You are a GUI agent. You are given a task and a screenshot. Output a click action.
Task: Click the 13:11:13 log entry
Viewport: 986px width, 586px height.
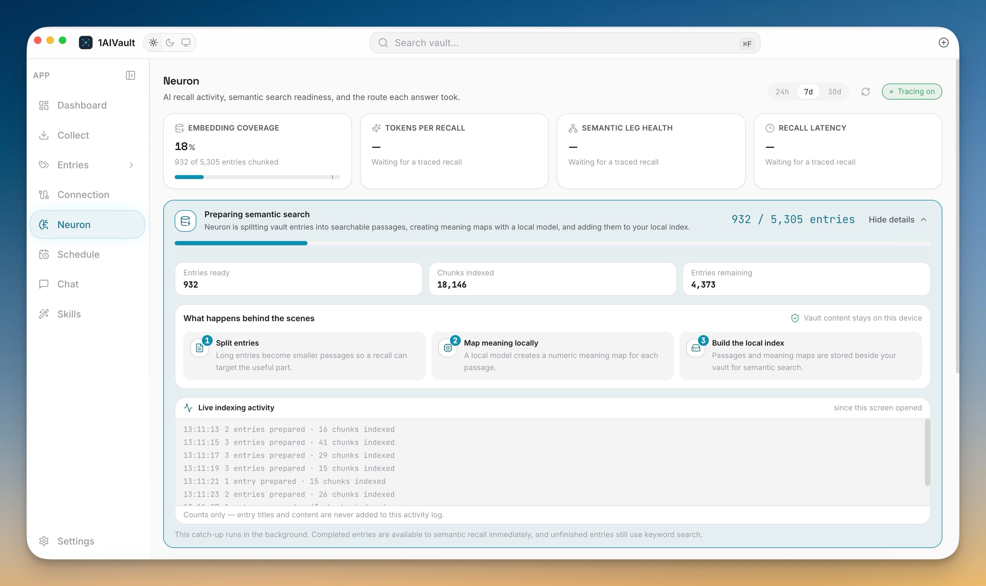click(x=289, y=429)
